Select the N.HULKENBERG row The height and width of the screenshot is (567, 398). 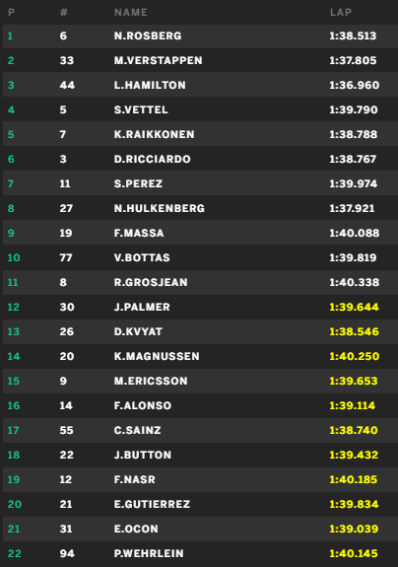(x=200, y=209)
